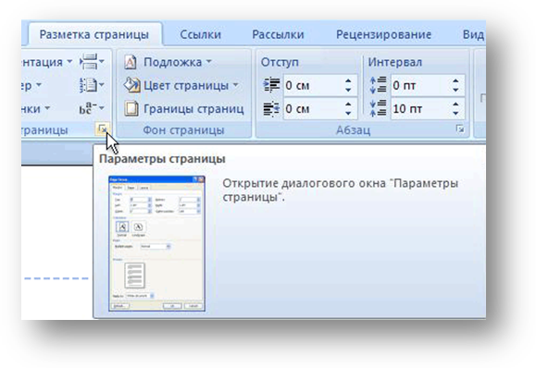Increase left indent with up arrow
Image resolution: width=536 pixels, height=368 pixels.
click(x=348, y=81)
